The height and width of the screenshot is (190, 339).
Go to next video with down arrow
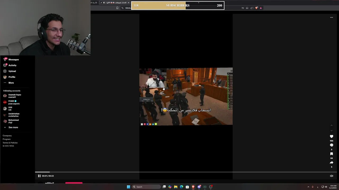click(331, 131)
